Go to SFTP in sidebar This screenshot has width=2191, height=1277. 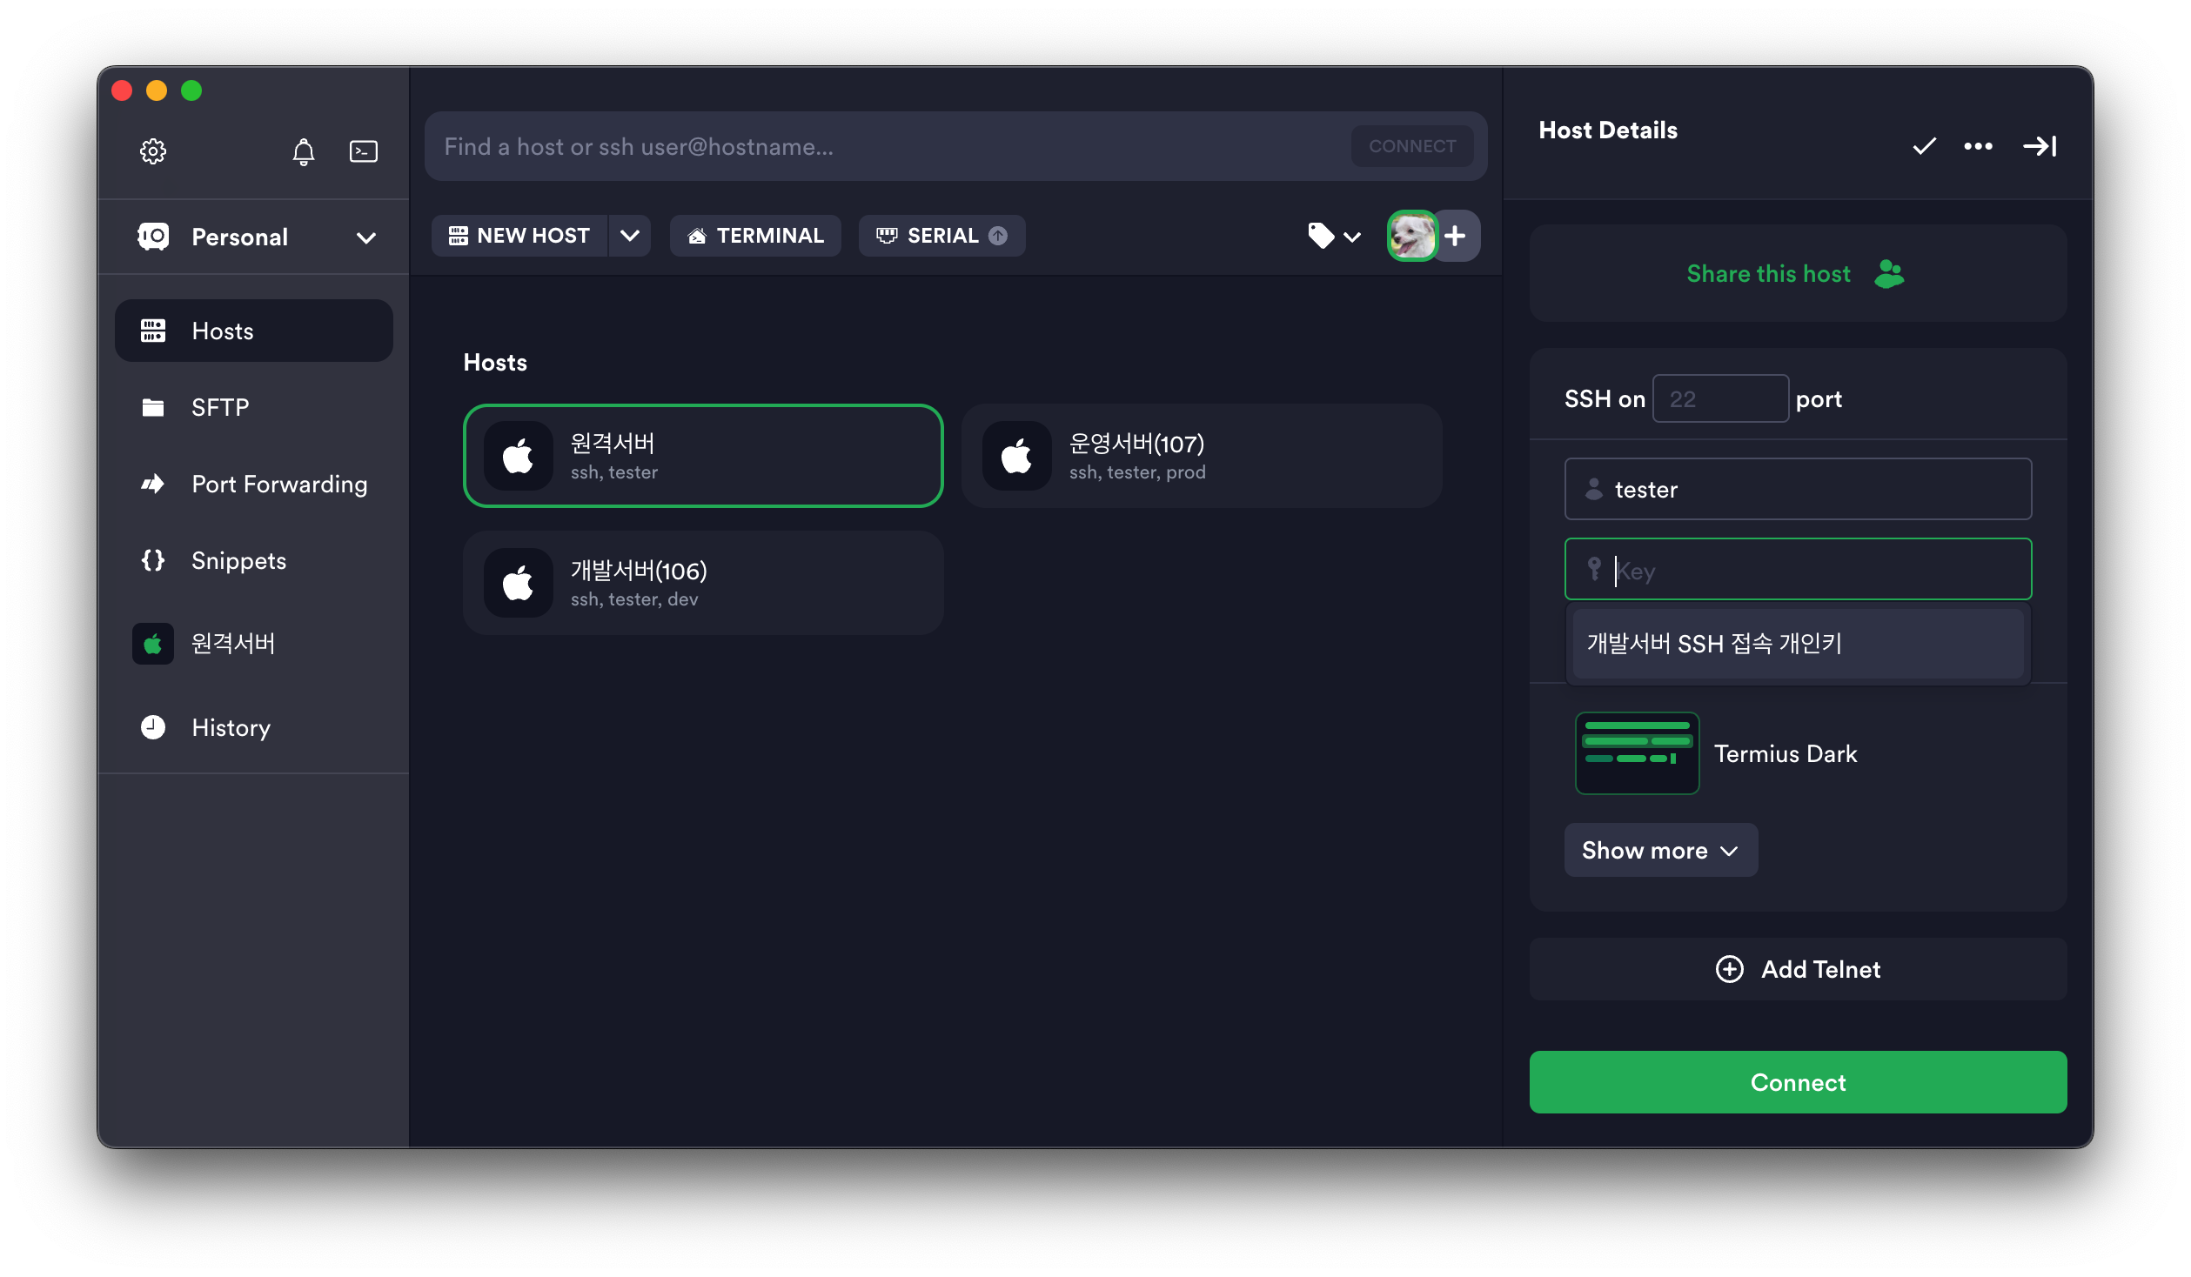pos(220,407)
